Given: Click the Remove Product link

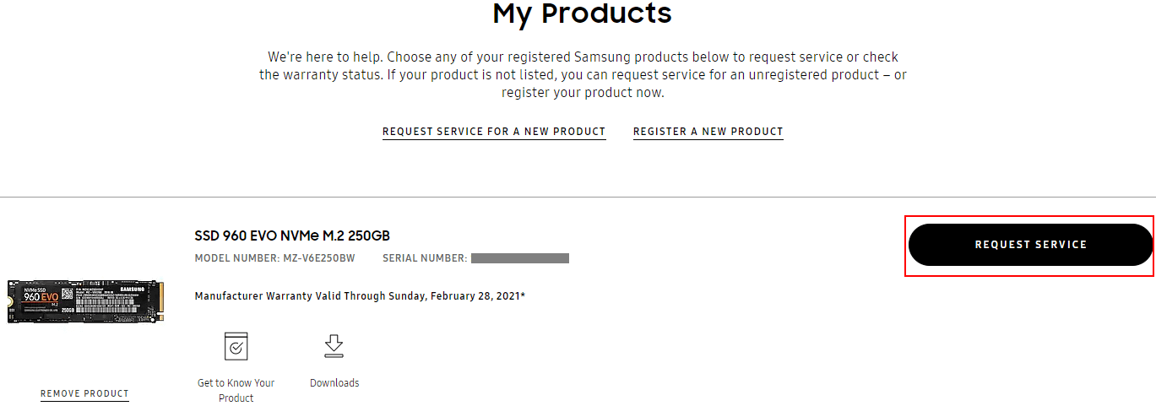Looking at the screenshot, I should 84,393.
